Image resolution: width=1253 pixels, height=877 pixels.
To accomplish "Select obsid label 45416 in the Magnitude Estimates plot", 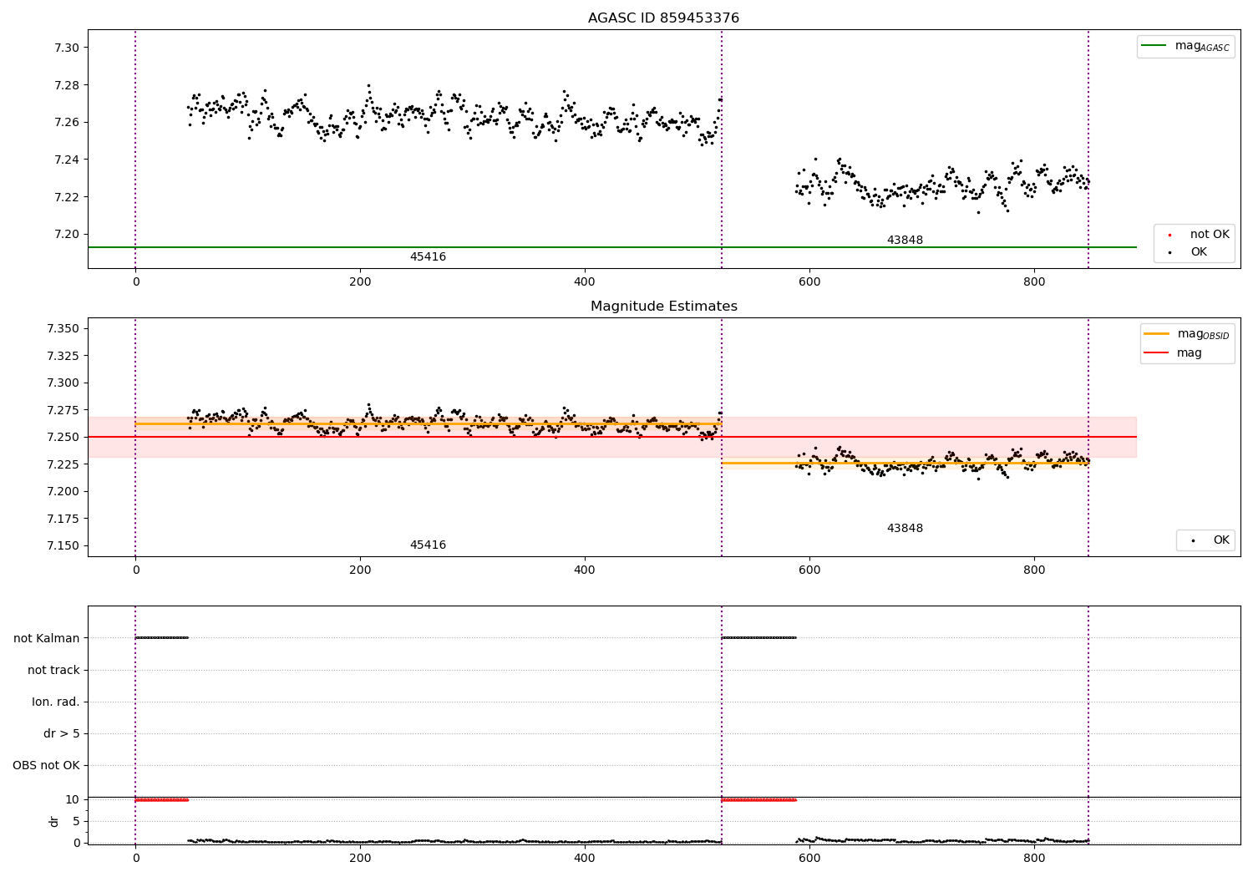I will coord(428,545).
